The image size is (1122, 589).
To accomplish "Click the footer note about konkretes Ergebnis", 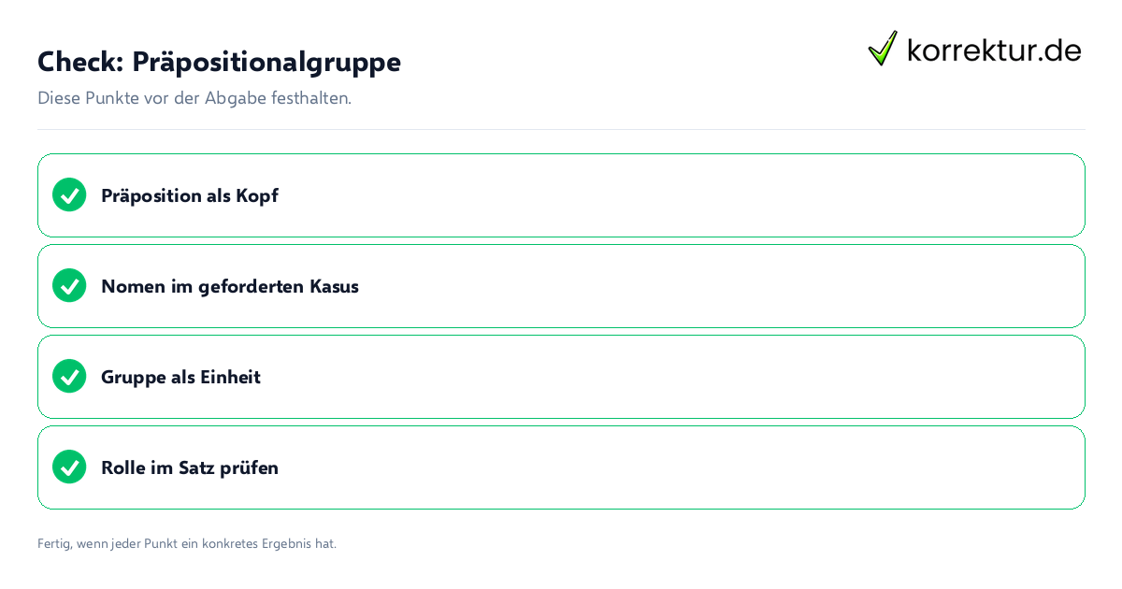I will coord(187,543).
